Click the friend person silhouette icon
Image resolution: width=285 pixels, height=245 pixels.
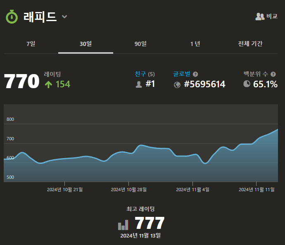[139, 84]
